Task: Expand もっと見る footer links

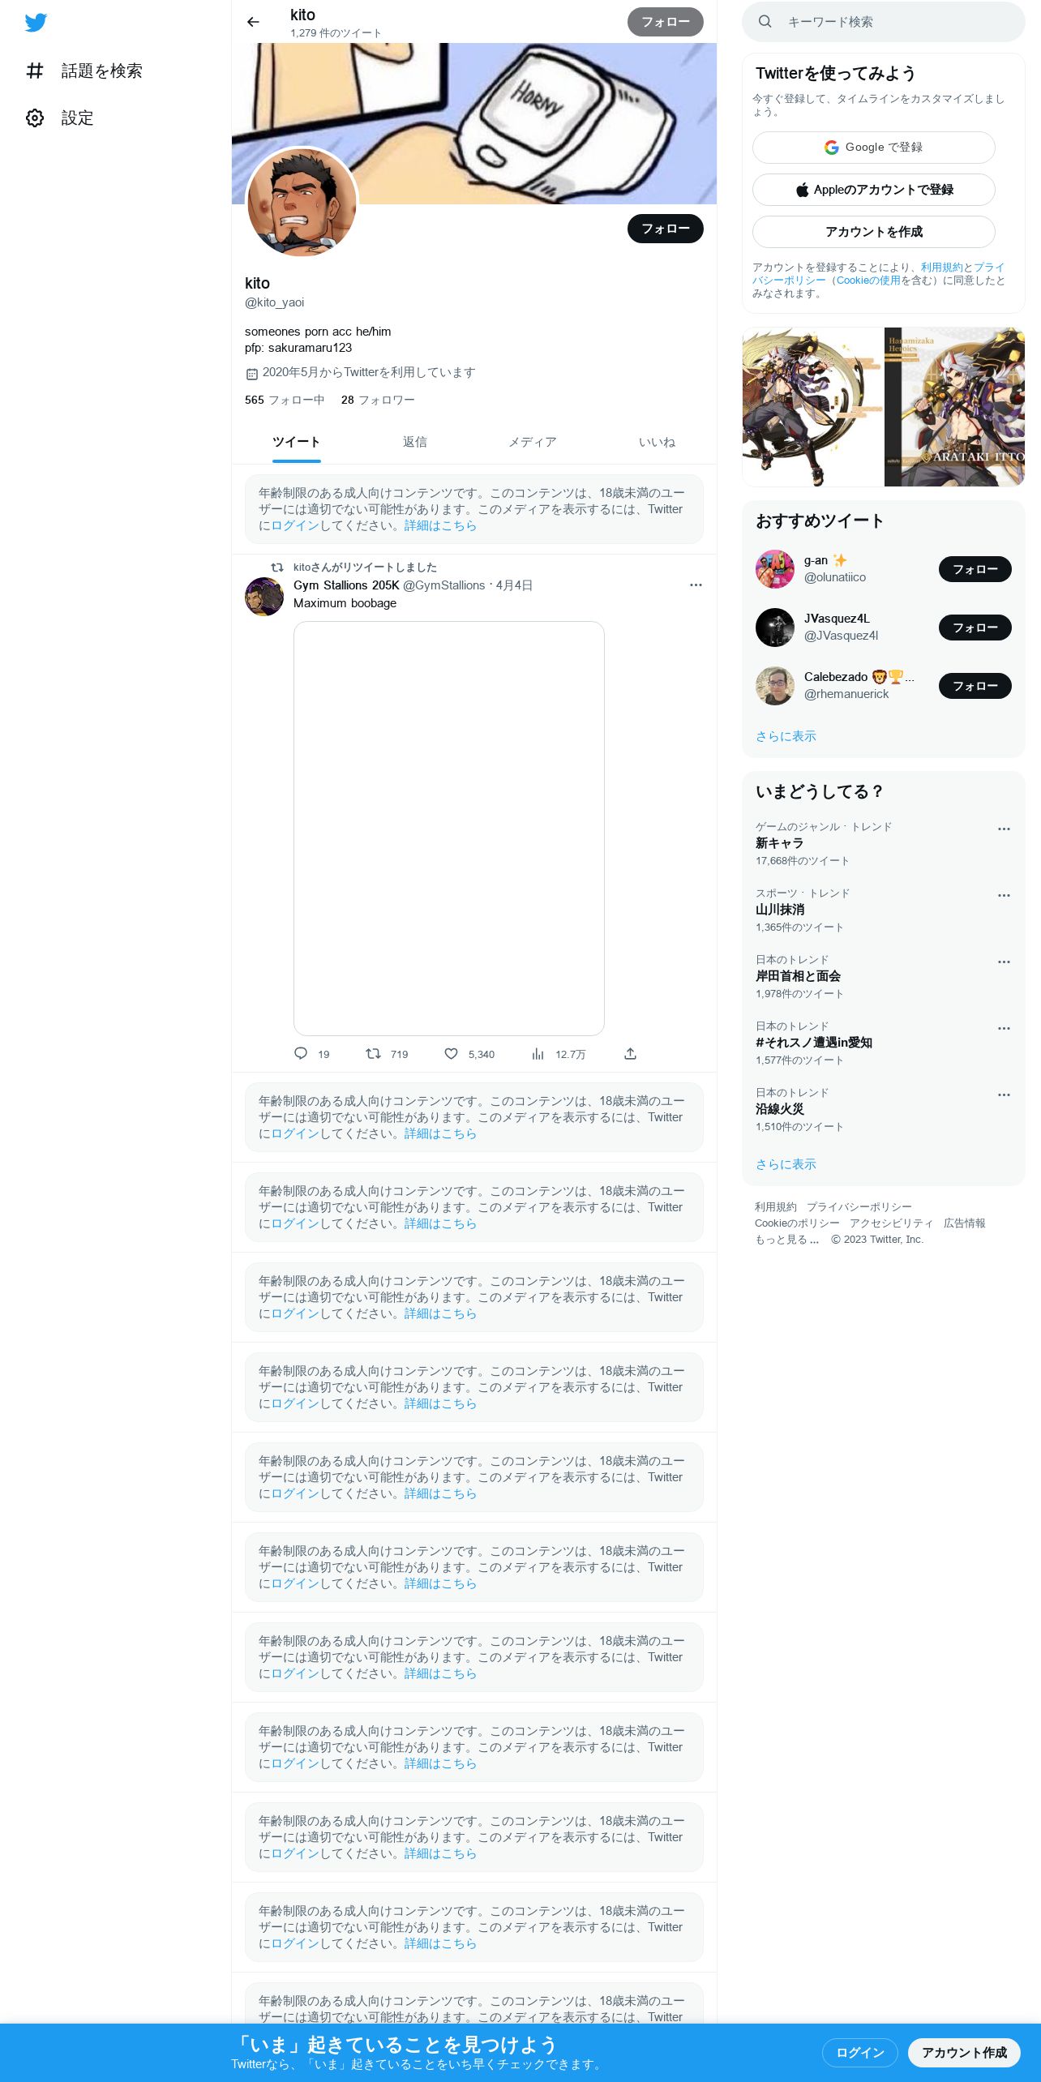Action: click(786, 1239)
